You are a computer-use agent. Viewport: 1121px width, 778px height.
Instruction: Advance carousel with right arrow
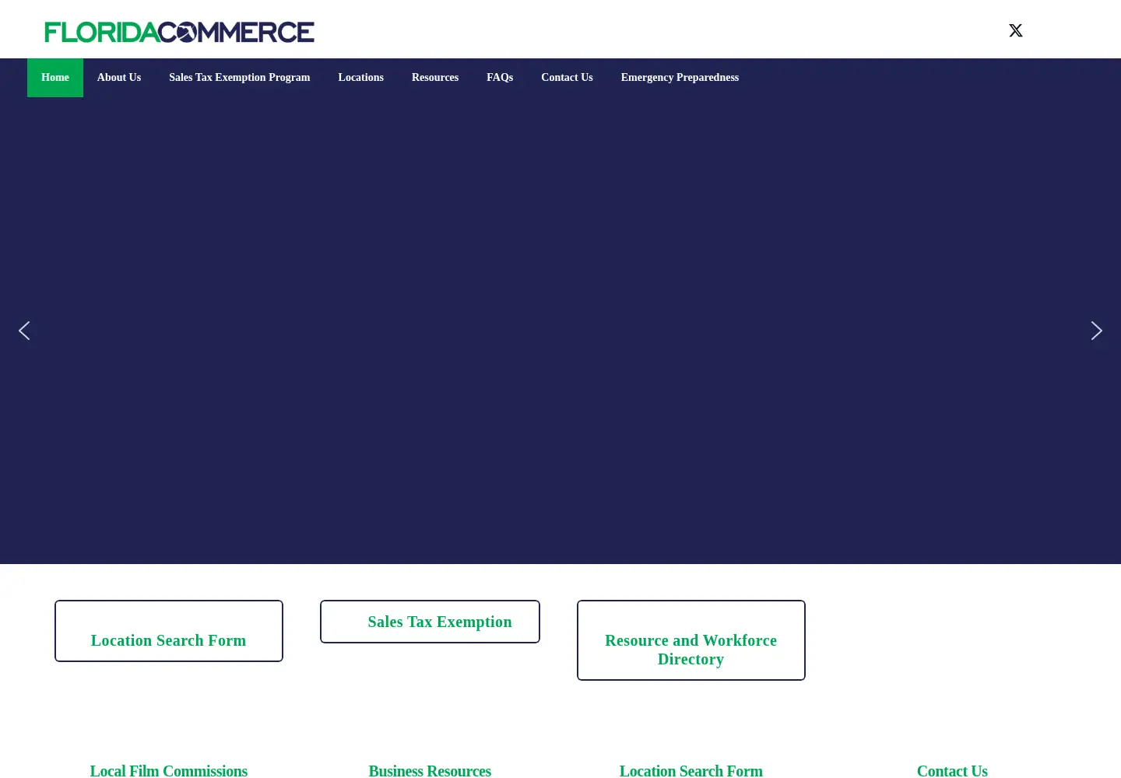(1096, 331)
